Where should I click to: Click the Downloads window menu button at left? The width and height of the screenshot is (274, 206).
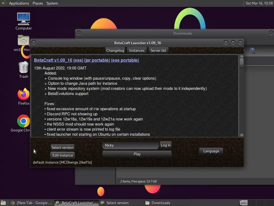click(79, 33)
